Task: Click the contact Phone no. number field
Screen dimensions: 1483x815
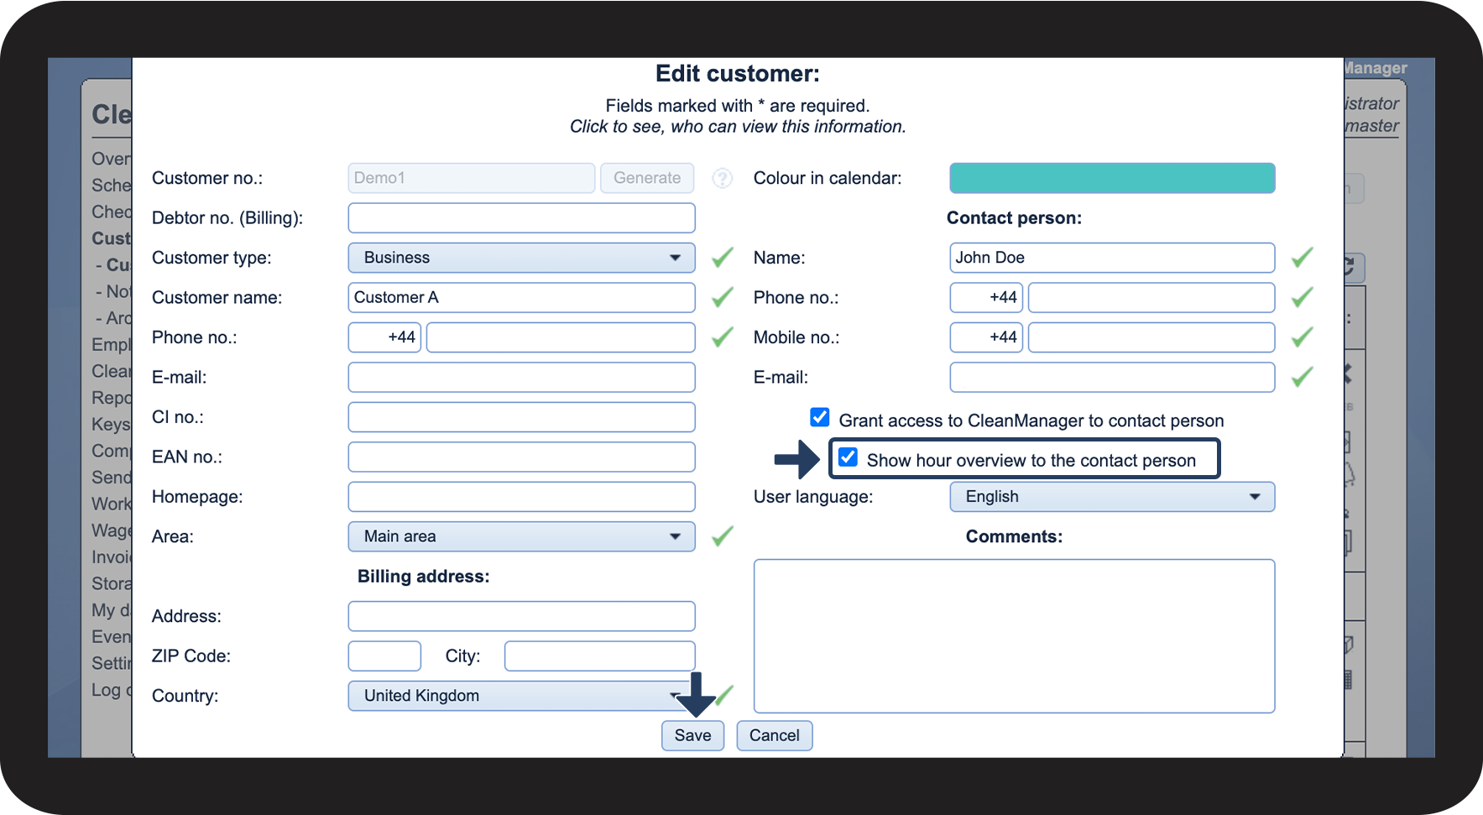Action: (1151, 297)
